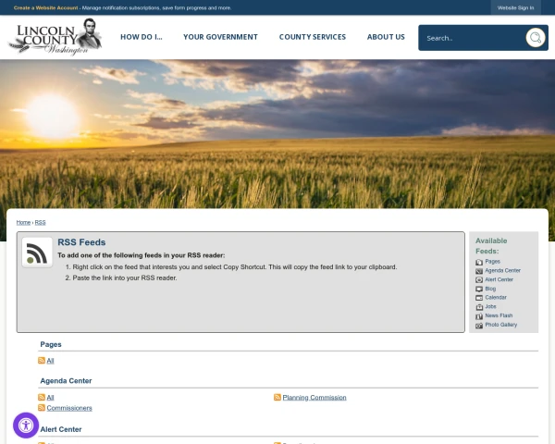Jump to Blog in Available Feeds

490,289
